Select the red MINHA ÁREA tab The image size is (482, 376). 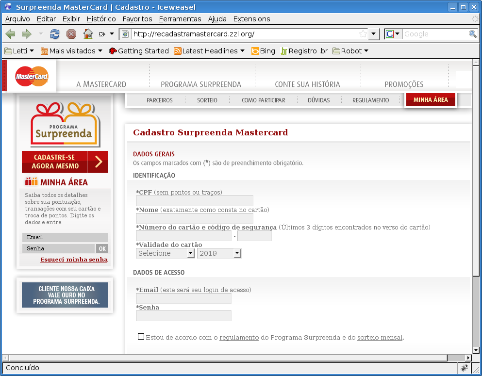431,100
